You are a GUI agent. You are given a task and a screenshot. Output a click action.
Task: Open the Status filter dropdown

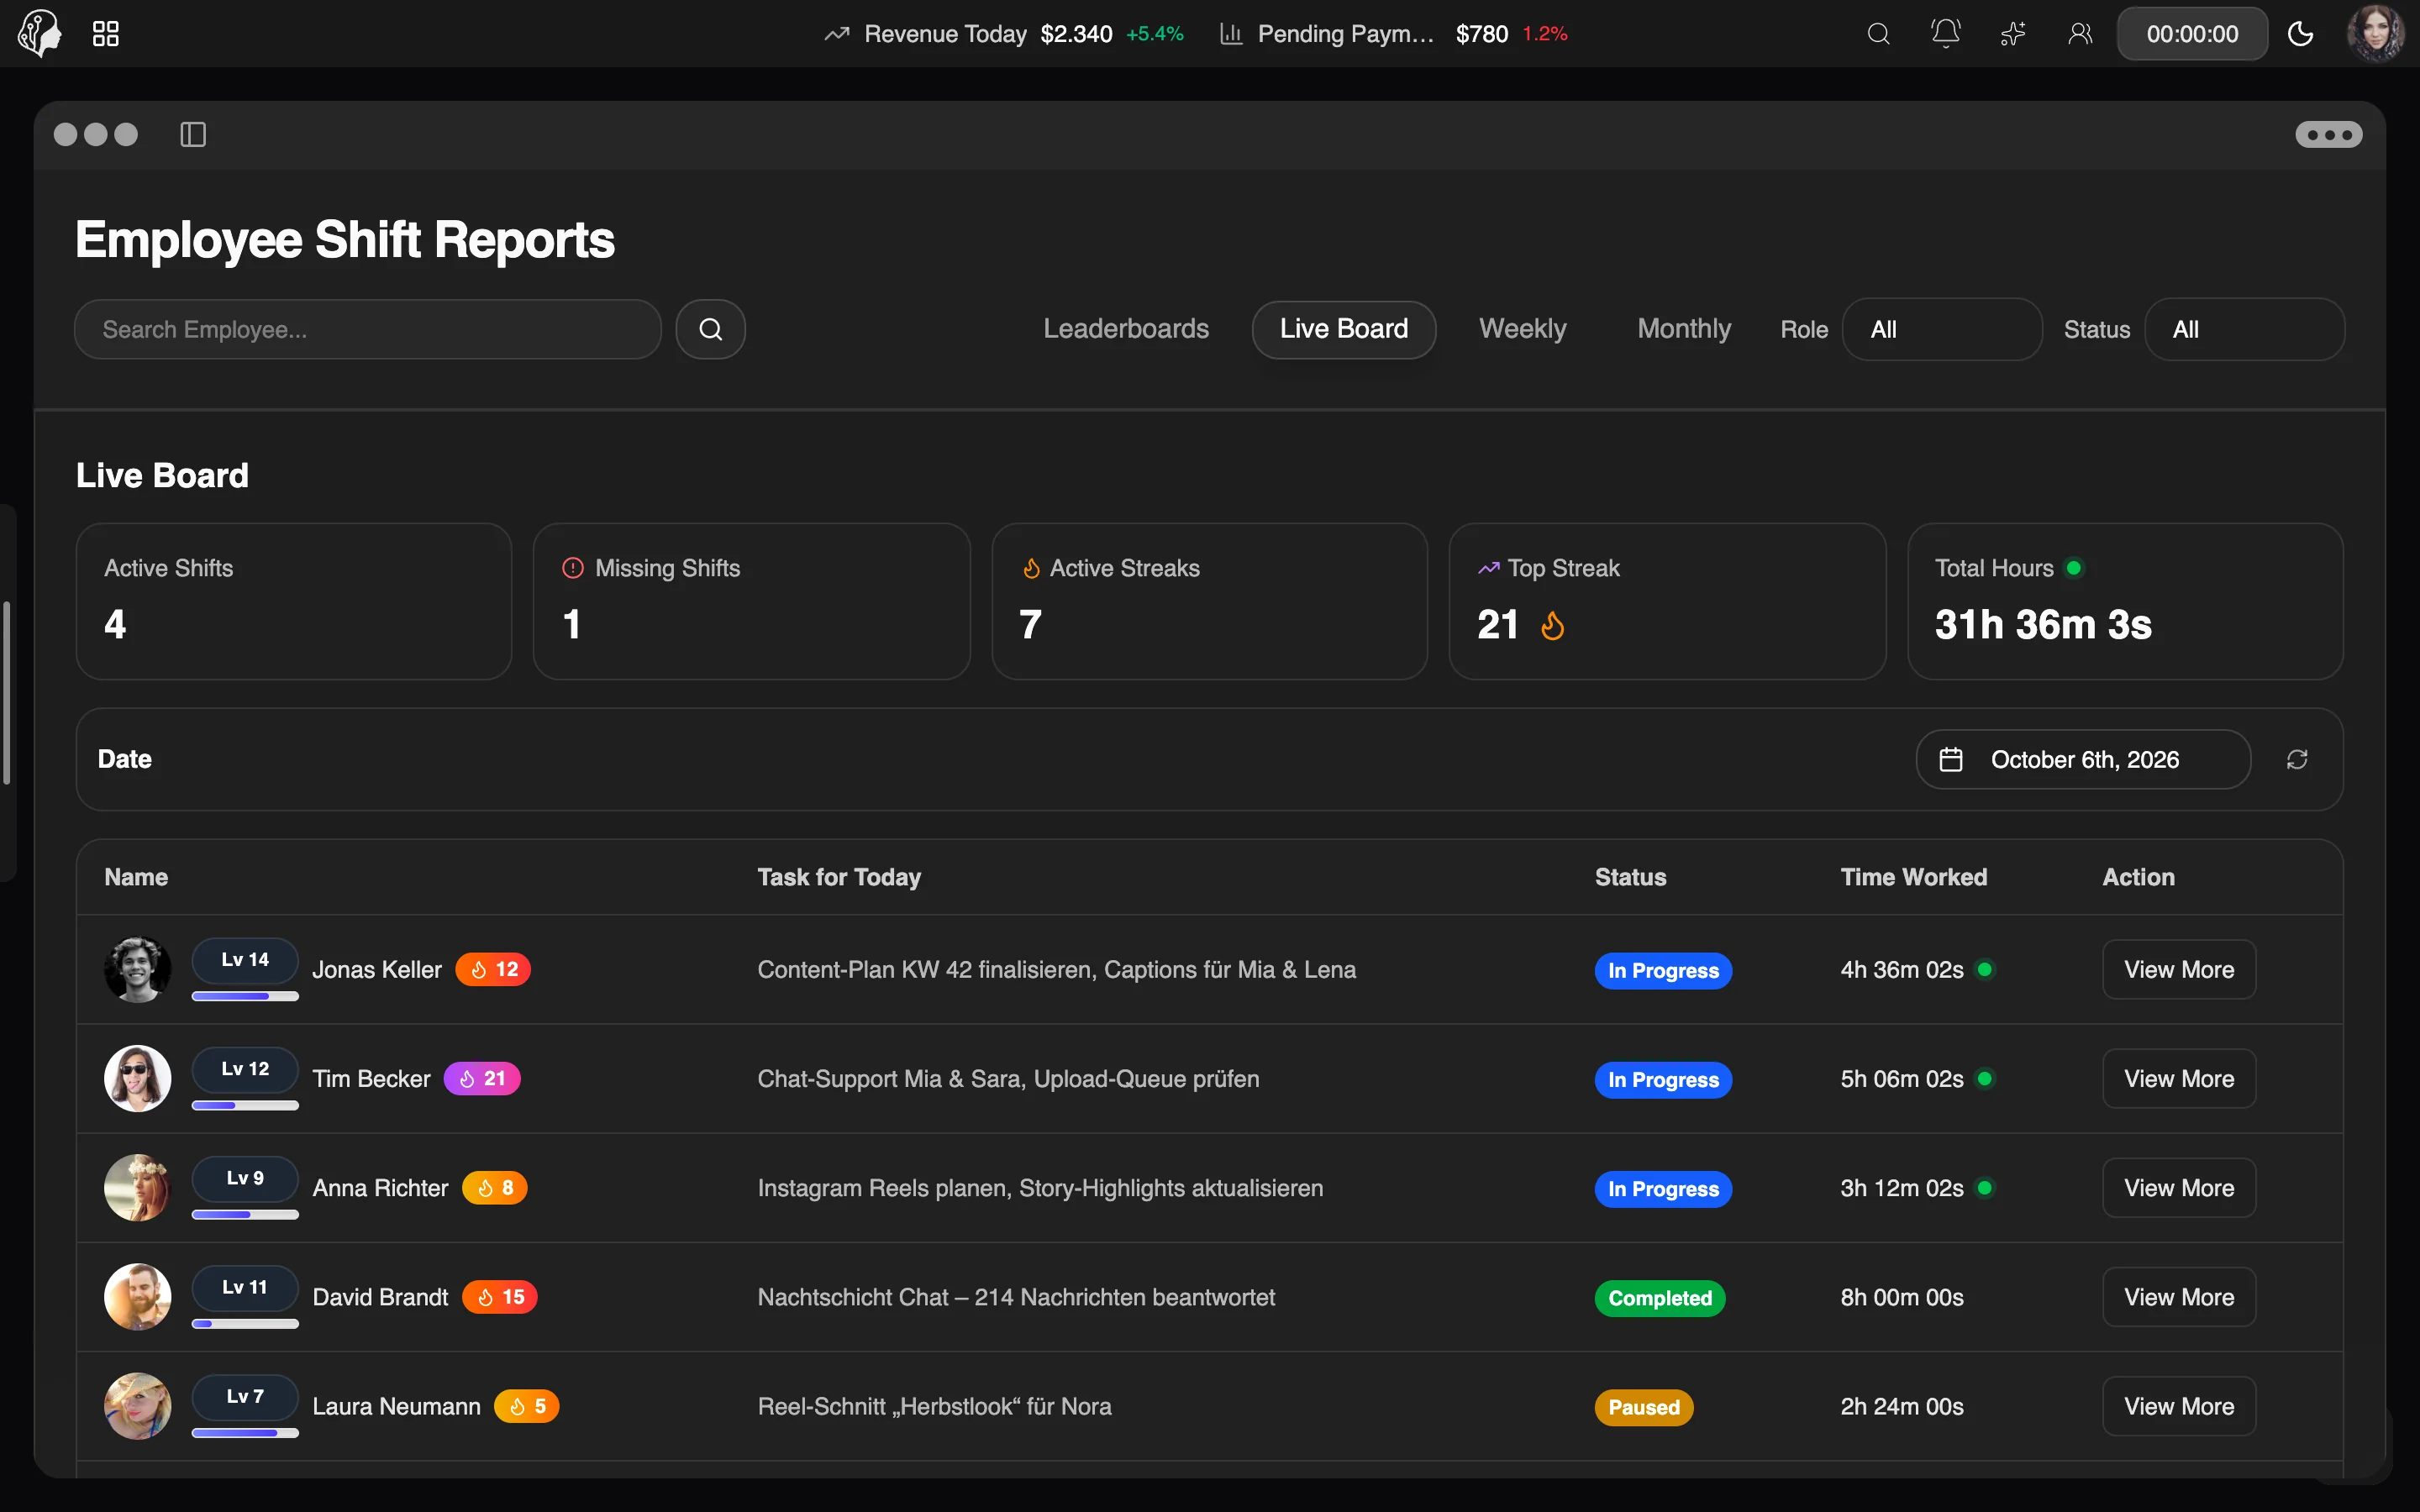2244,329
